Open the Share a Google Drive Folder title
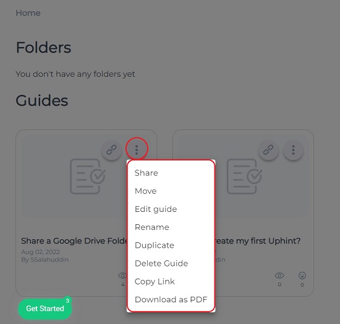Image resolution: width=340 pixels, height=324 pixels. (x=74, y=241)
